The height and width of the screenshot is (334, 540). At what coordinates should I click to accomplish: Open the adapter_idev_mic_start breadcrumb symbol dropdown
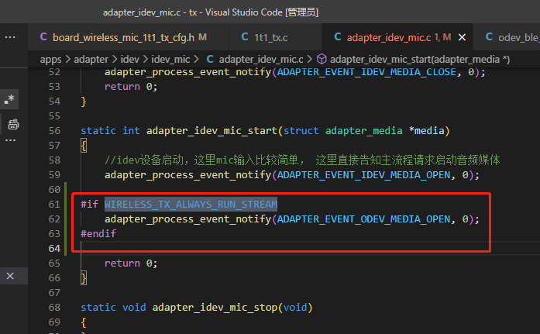[x=420, y=60]
